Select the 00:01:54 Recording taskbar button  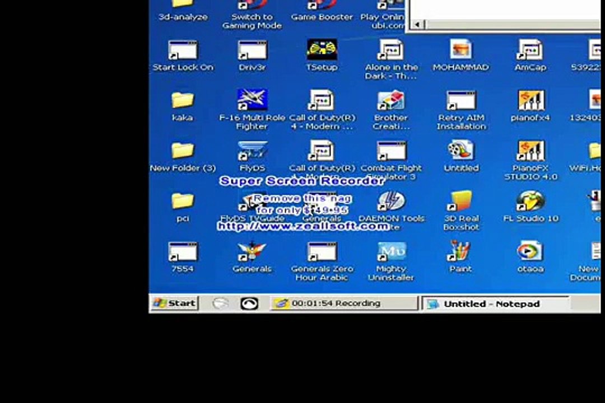343,303
